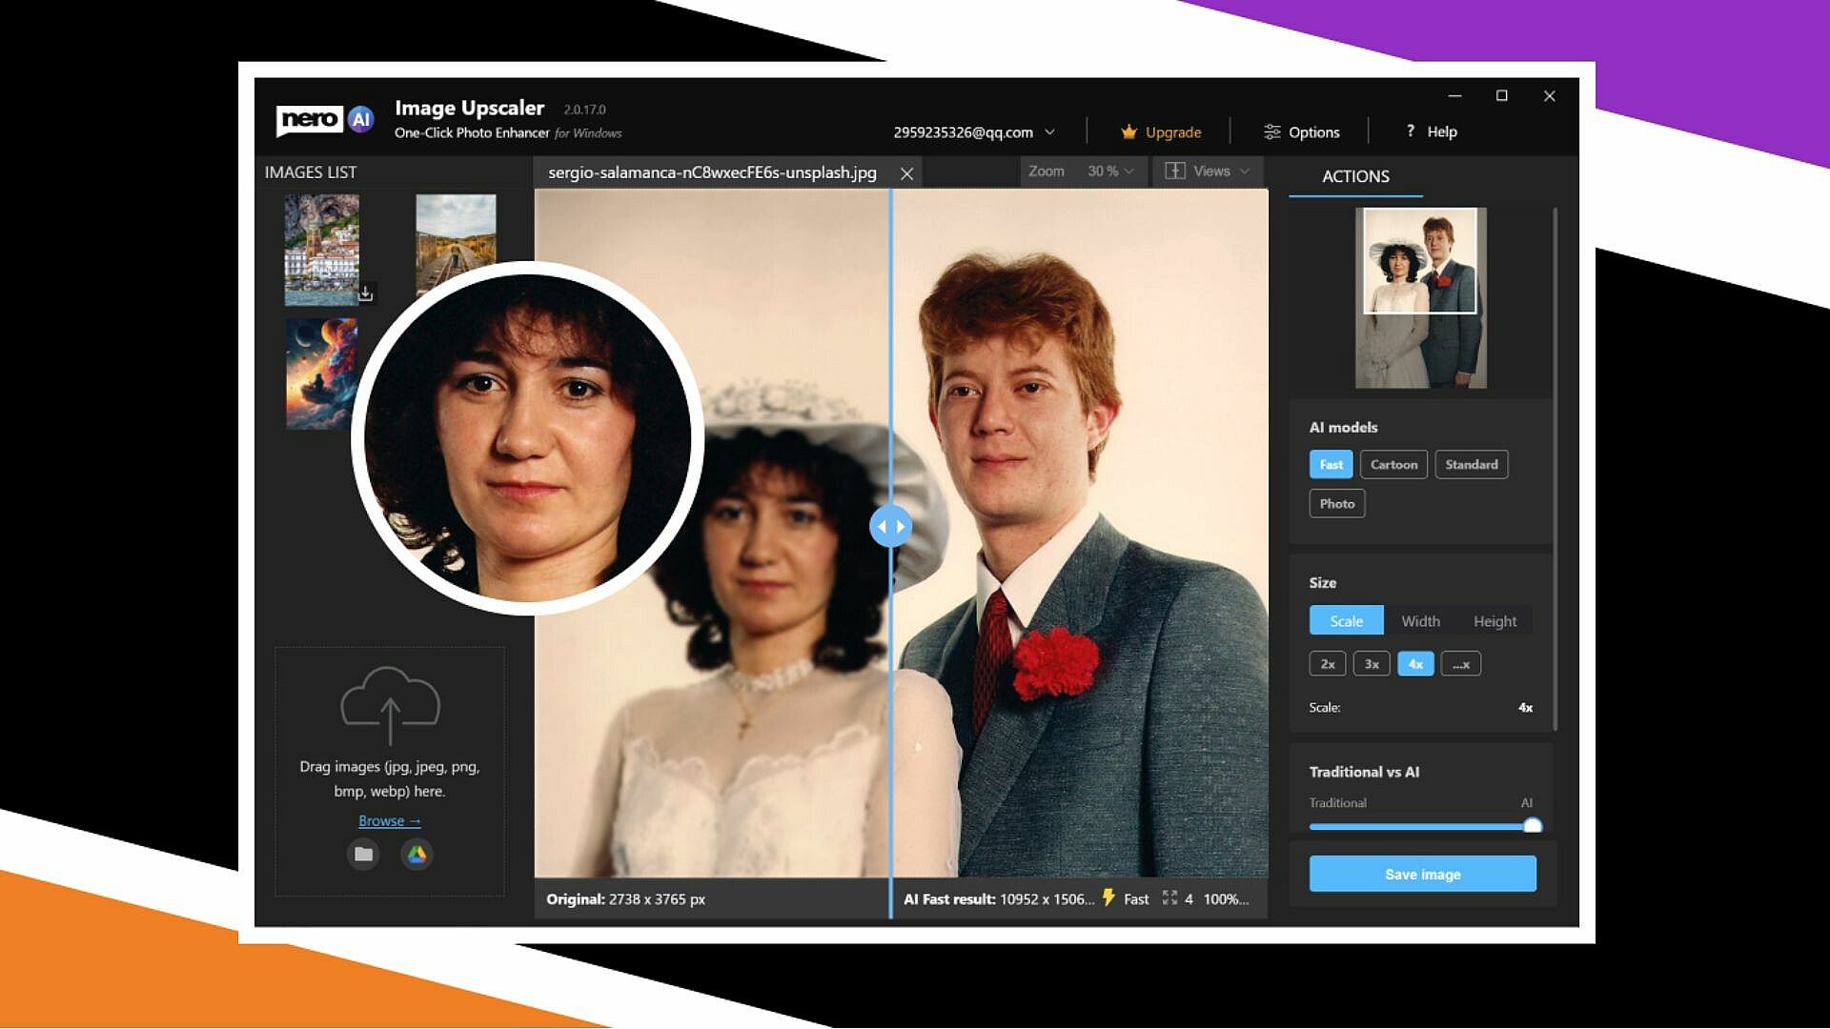The image size is (1830, 1029).
Task: Click the Upgrade crown icon
Action: [x=1129, y=132]
